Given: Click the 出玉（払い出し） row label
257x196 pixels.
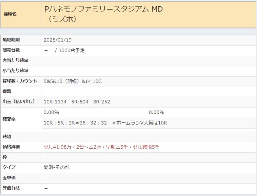Looking at the screenshot, I should tap(19, 102).
